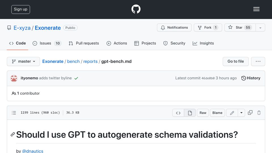Click the Go to file button
This screenshot has width=272, height=153.
(x=235, y=61)
